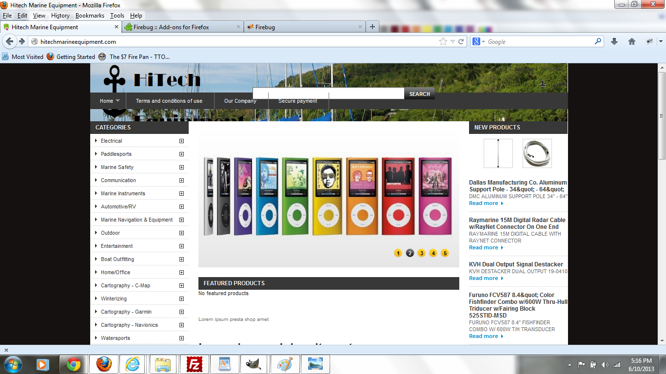Click the site search input field

pyautogui.click(x=328, y=93)
